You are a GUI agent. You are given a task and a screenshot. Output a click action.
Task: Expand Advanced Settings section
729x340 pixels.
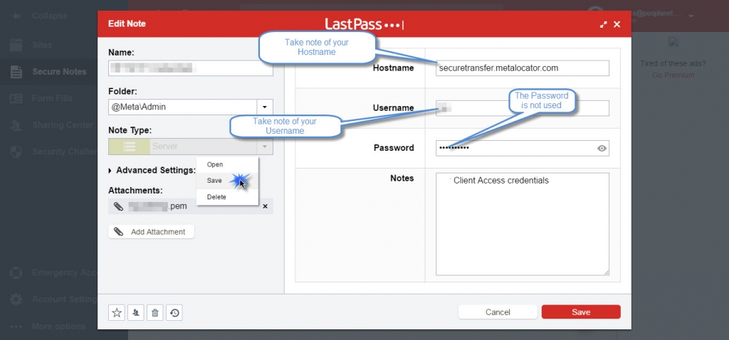[152, 171]
